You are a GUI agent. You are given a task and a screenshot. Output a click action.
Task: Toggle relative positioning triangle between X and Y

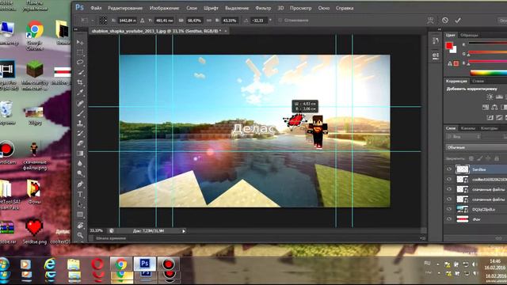[x=143, y=21]
